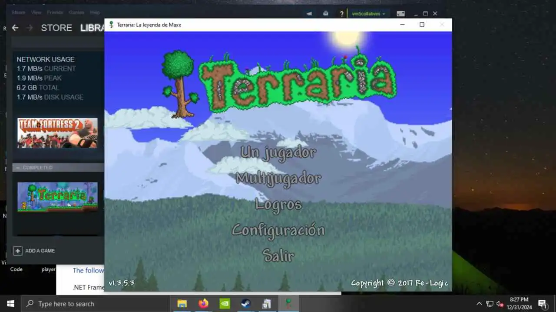Switch to Steam via its taskbar icon

(246, 304)
